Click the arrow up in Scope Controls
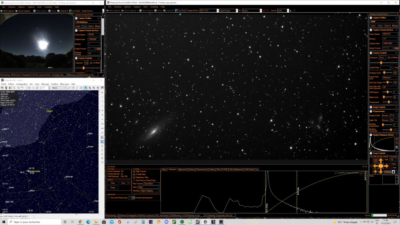Screen dimensions: 400x225 point(381,161)
